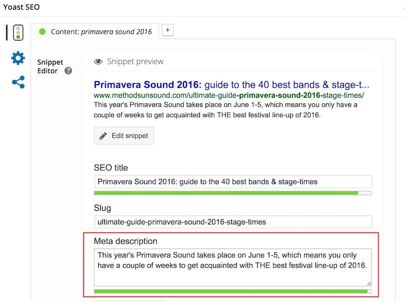Click the Snippet preview heading text
Viewport: 405px width, 302px height.
pos(135,61)
